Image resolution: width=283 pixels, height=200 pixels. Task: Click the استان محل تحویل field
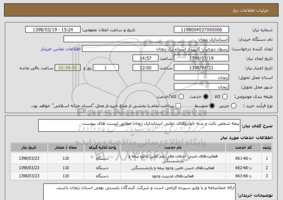(x=201, y=78)
